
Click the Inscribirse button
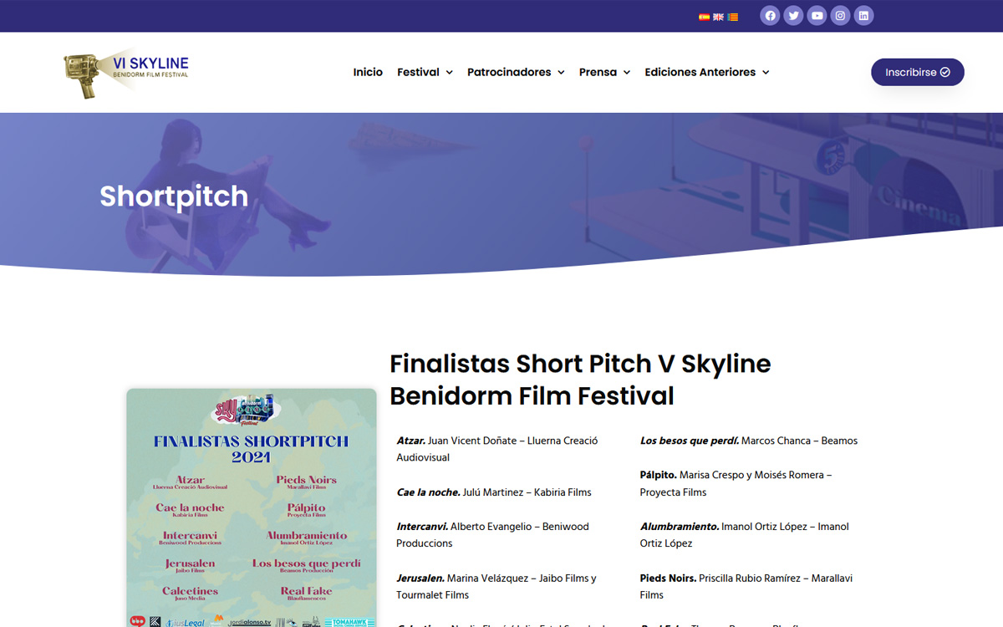coord(918,72)
